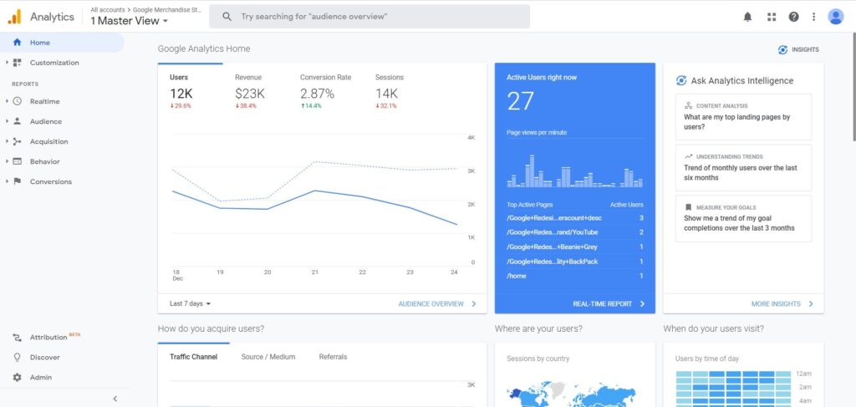856x407 pixels.
Task: Click the Behavior window icon
Action: [x=17, y=161]
